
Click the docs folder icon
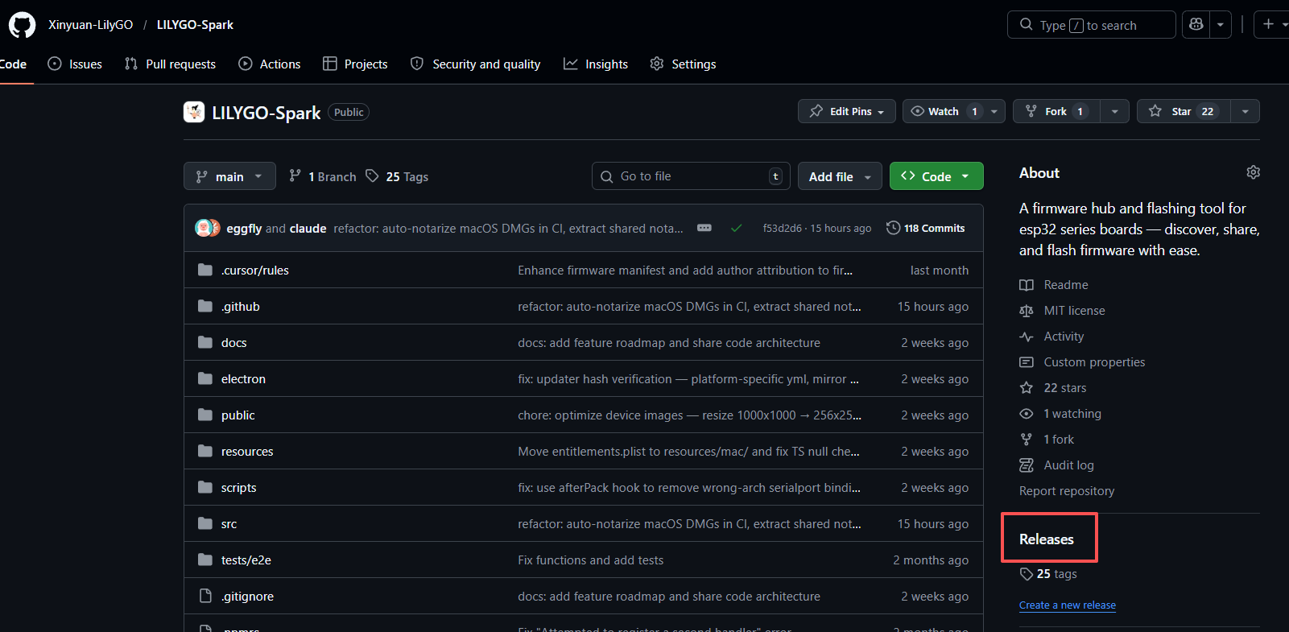pyautogui.click(x=205, y=342)
